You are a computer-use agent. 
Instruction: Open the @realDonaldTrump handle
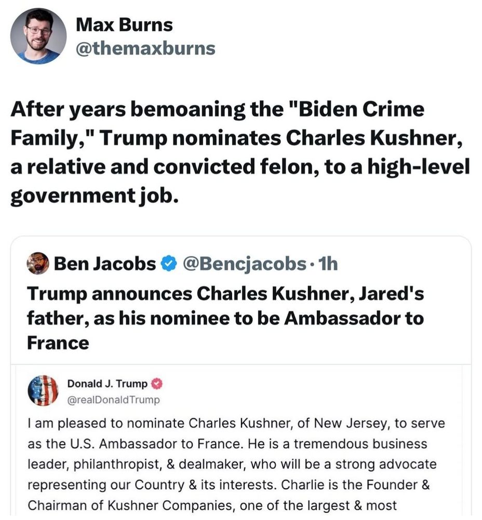pos(113,399)
